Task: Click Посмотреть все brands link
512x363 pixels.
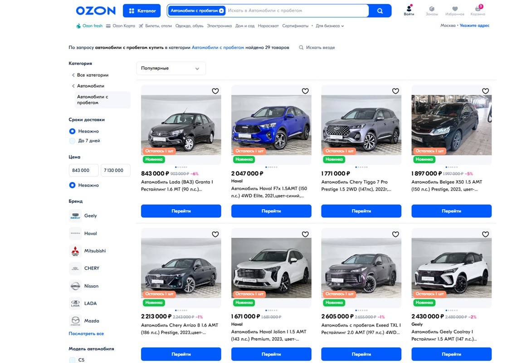Action: (x=86, y=334)
